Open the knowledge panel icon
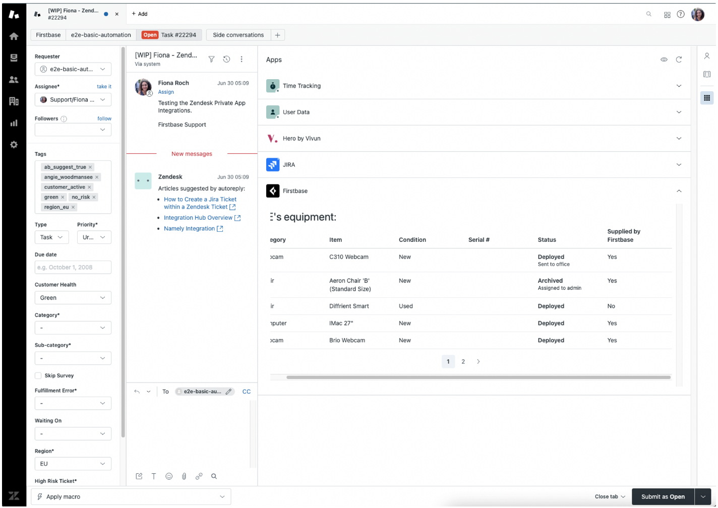This screenshot has height=508, width=718. pos(707,74)
